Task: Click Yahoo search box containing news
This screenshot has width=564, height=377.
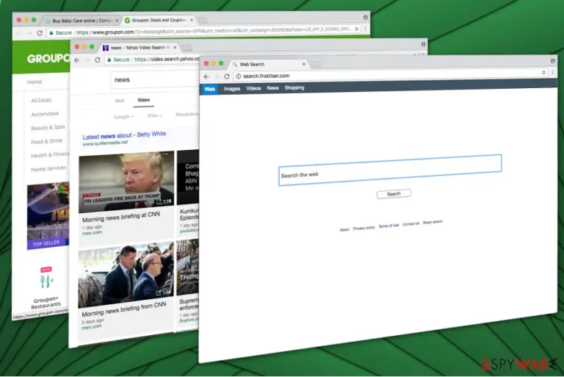Action: click(155, 79)
